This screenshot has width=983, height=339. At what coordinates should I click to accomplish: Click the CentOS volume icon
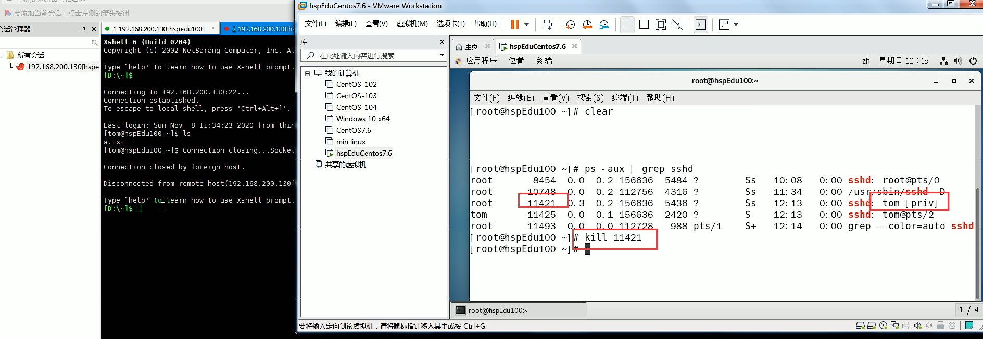tap(958, 61)
